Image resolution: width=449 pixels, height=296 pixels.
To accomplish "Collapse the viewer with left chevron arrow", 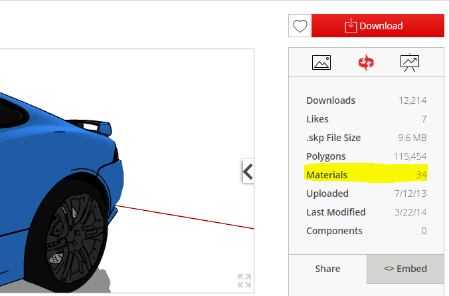I will (248, 171).
